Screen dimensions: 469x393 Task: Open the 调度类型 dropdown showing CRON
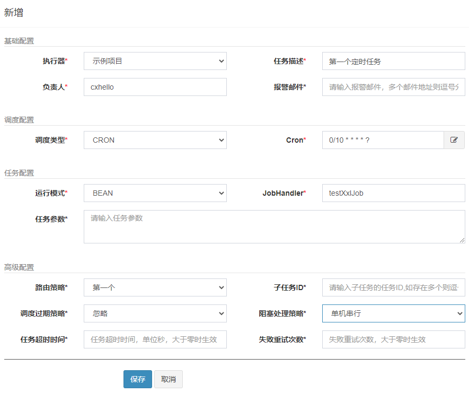155,140
